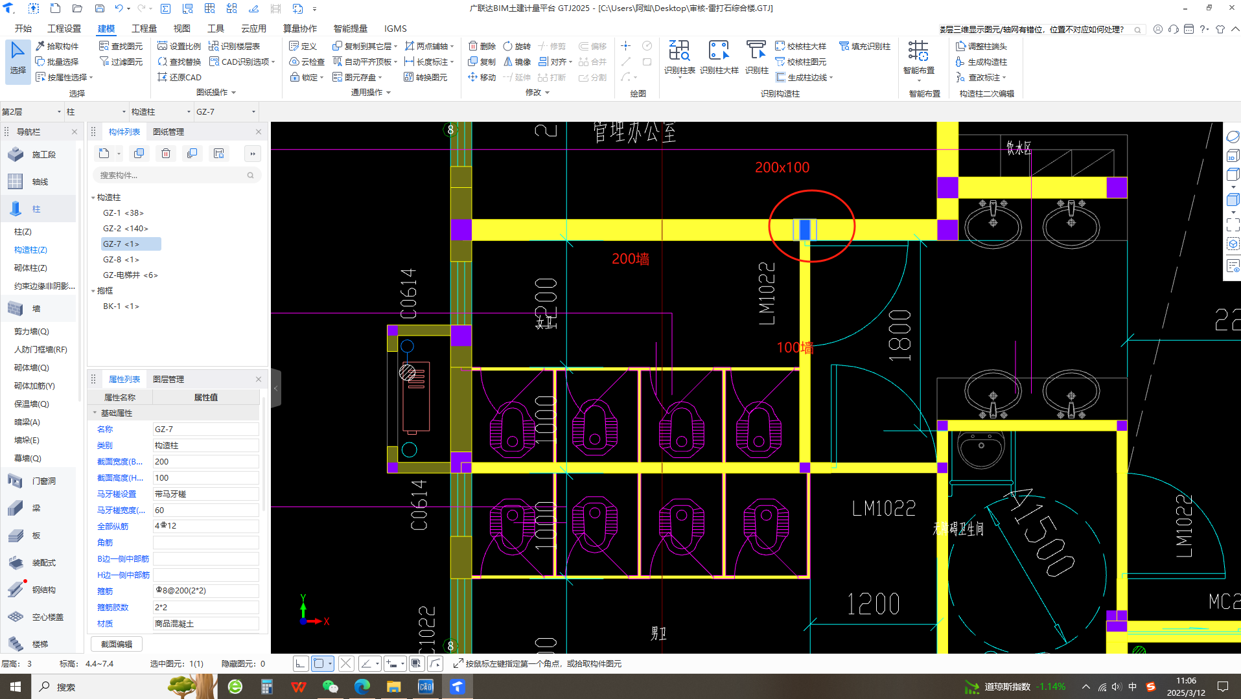Click 校核柱大样 tool
1241x699 pixels.
coord(801,46)
